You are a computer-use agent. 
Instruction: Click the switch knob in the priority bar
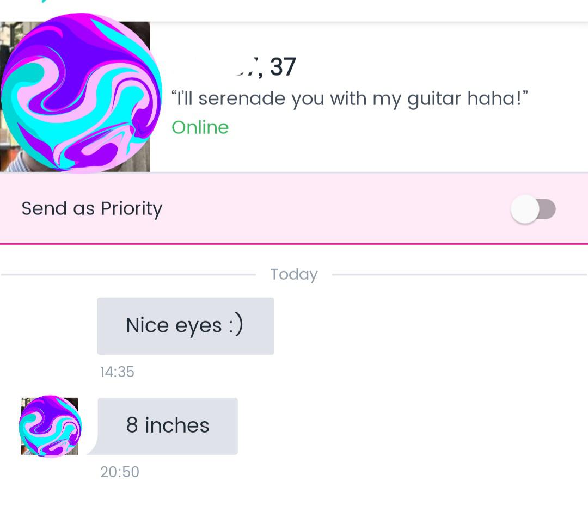pyautogui.click(x=525, y=209)
